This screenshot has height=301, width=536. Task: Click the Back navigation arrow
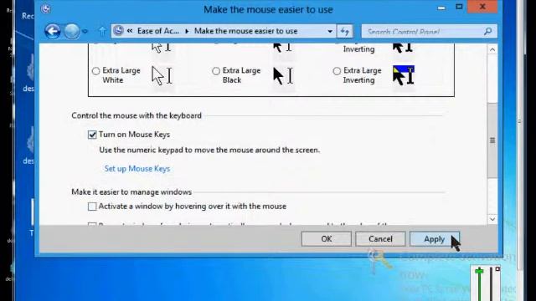(53, 32)
